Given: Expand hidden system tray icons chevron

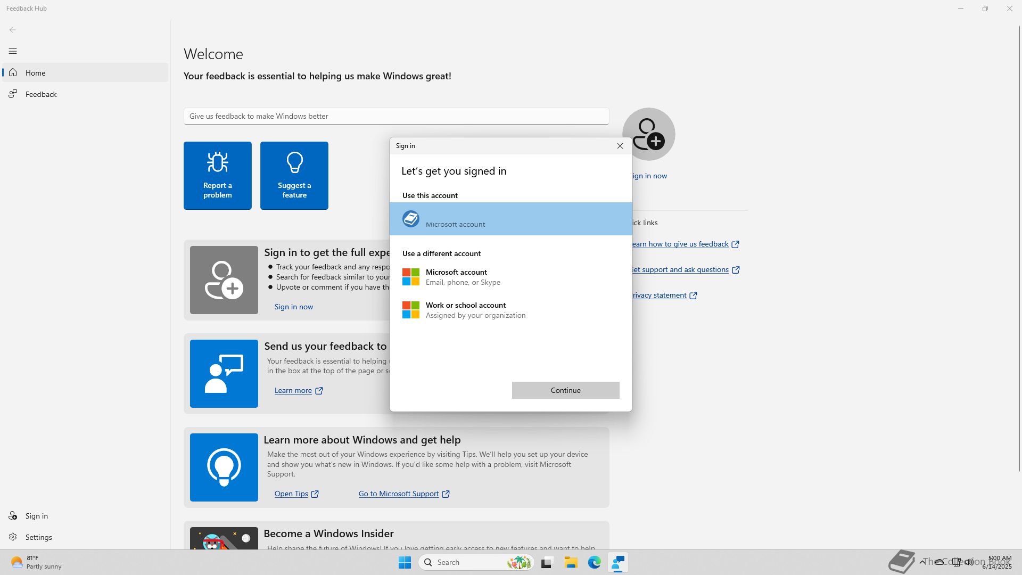Looking at the screenshot, I should coord(922,562).
